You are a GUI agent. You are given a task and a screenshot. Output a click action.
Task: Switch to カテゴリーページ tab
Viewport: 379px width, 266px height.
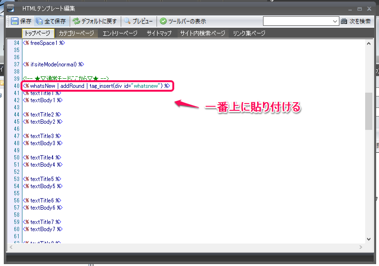pyautogui.click(x=76, y=33)
